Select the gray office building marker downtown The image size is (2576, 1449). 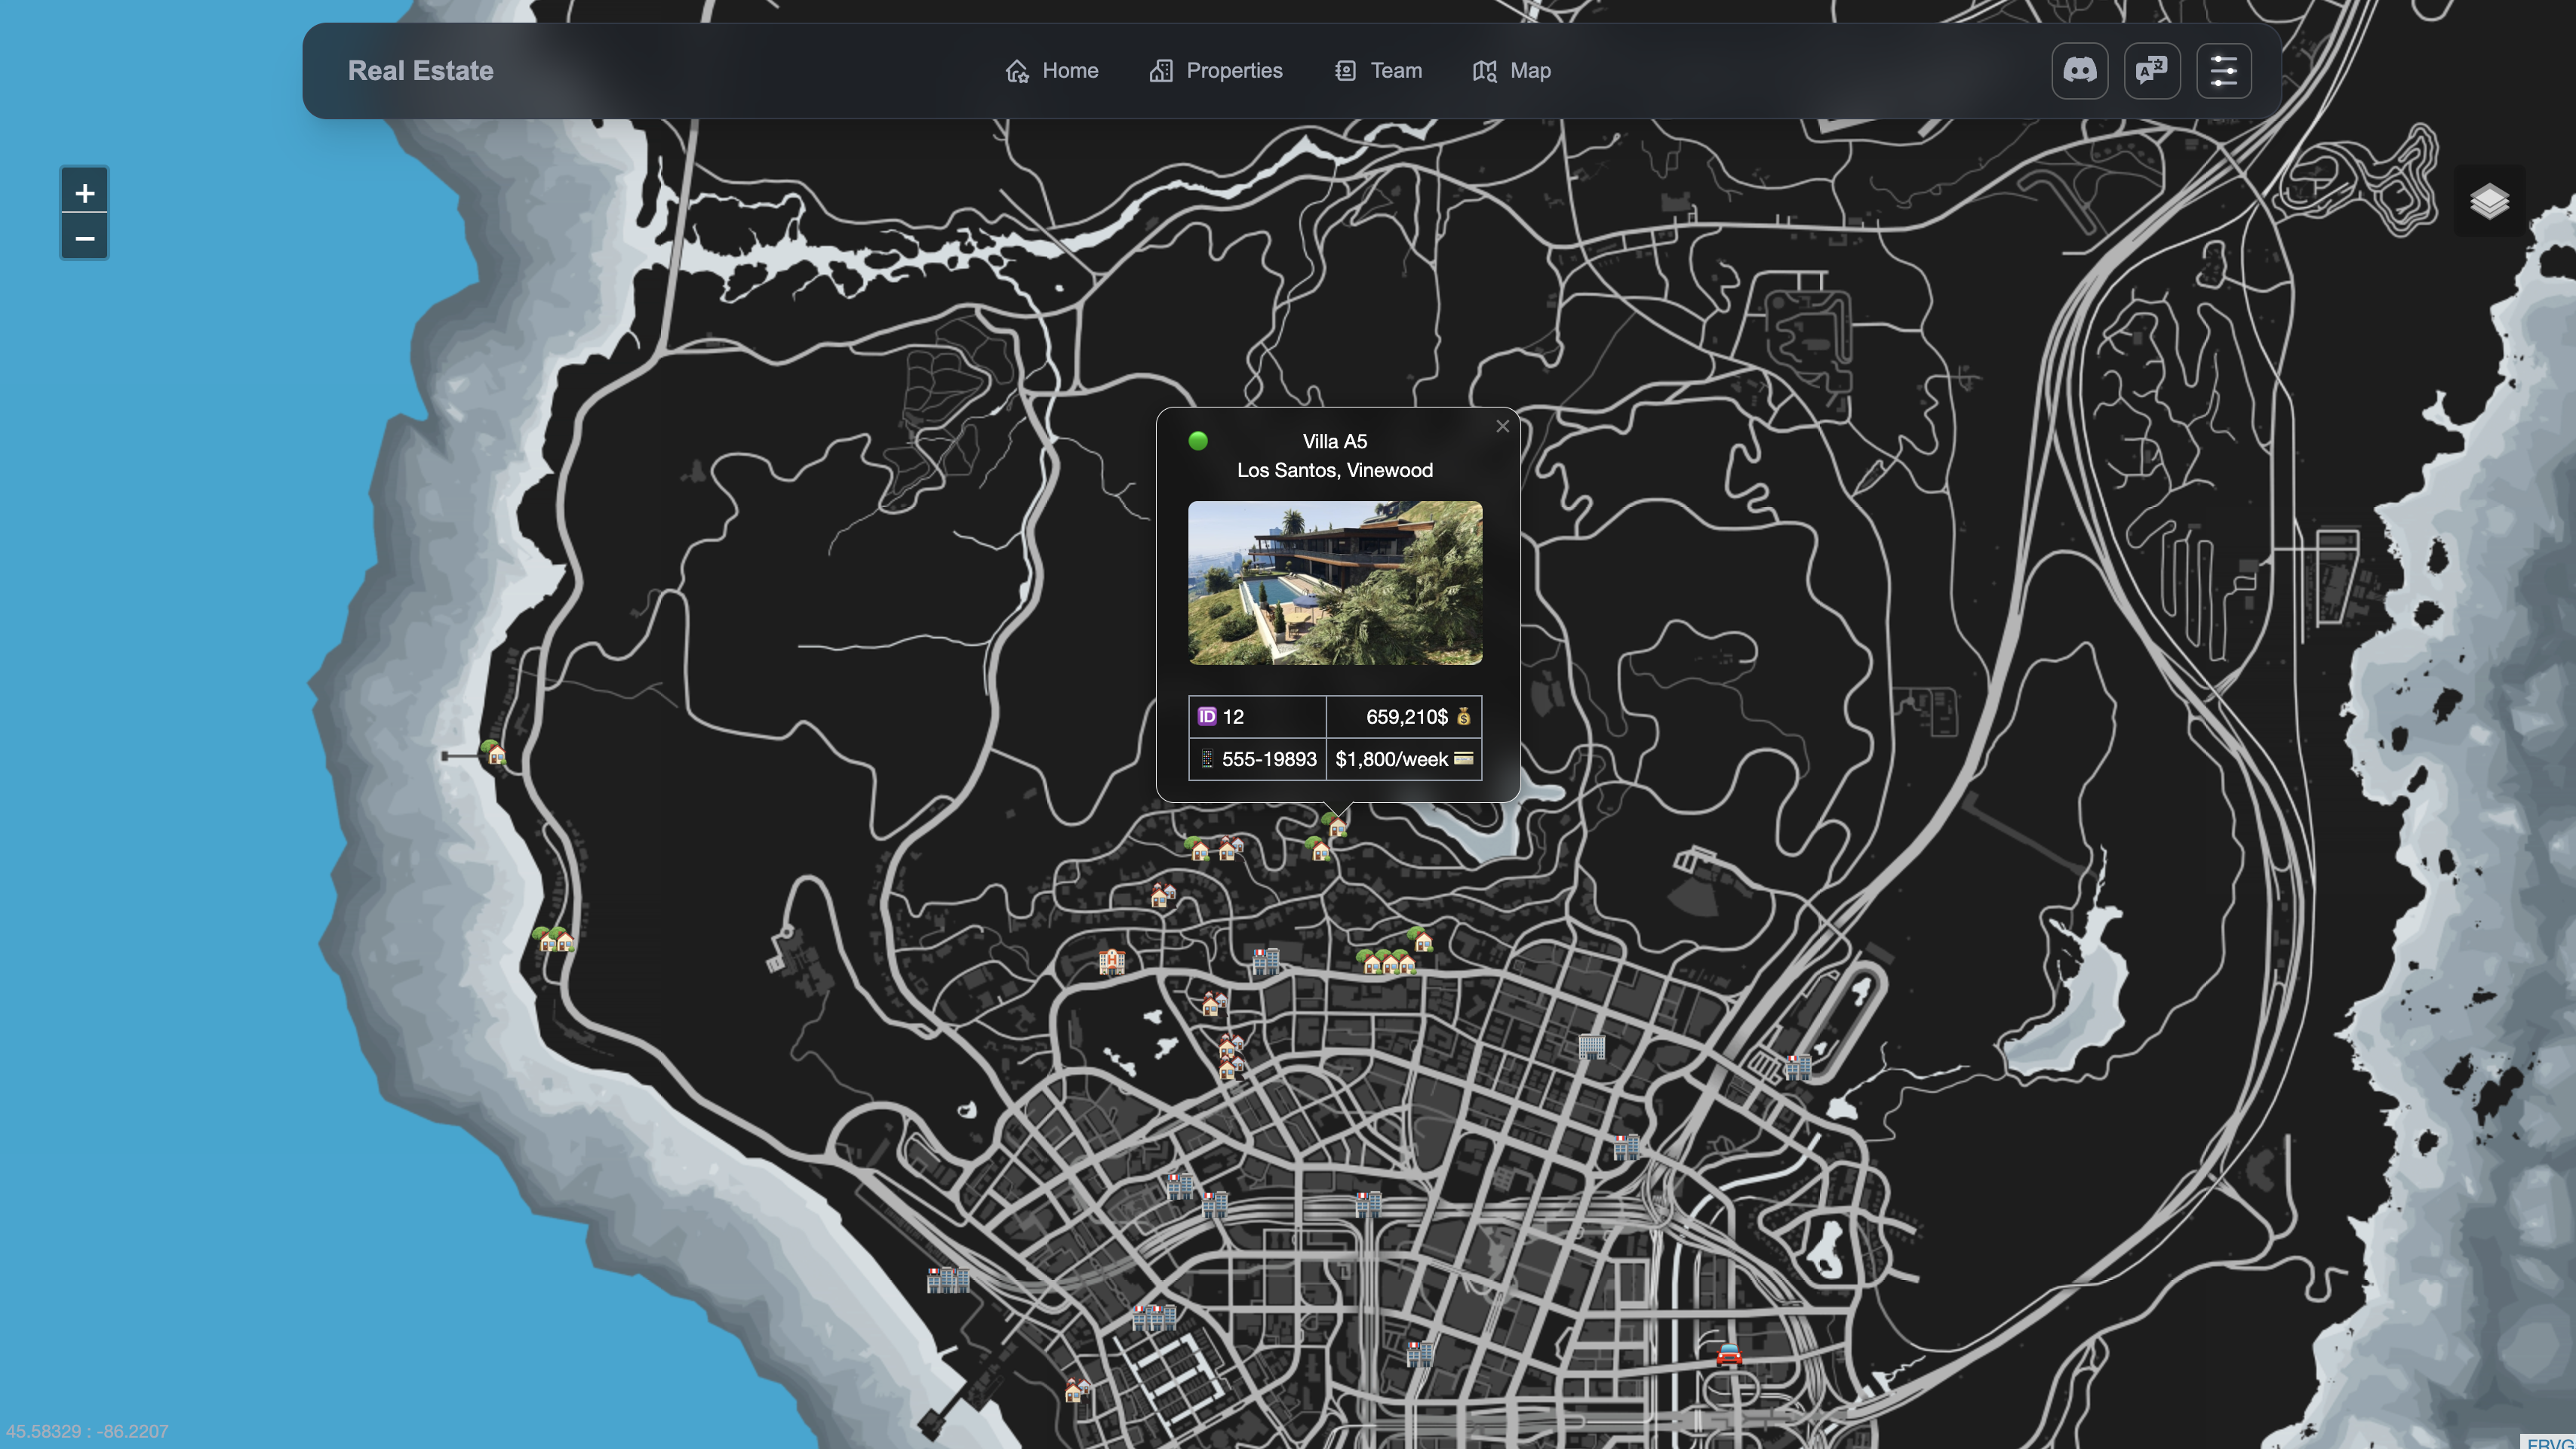[x=1591, y=1047]
